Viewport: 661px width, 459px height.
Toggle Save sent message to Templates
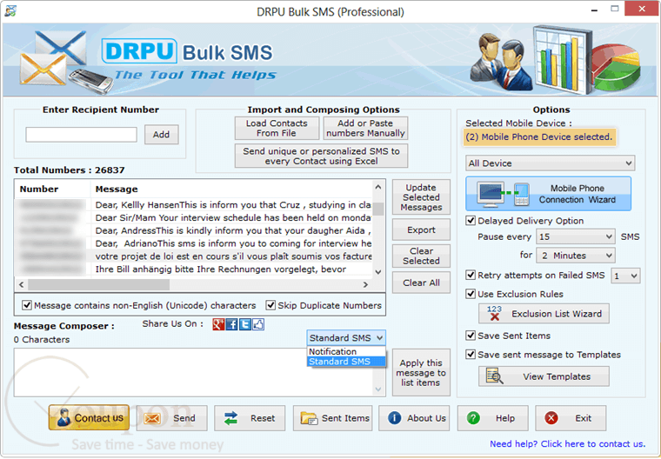471,355
